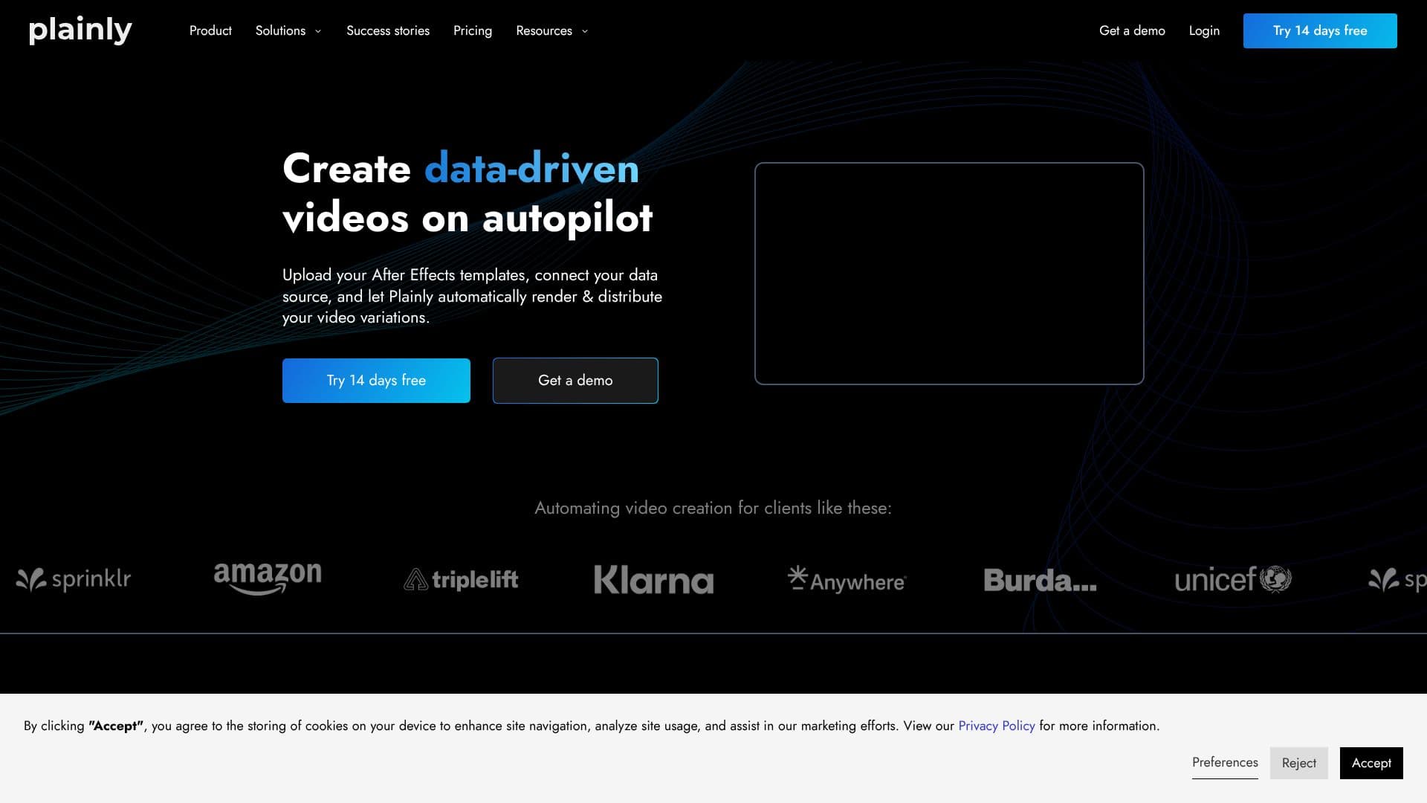Open the Product page
Viewport: 1427px width, 803px height.
point(210,30)
